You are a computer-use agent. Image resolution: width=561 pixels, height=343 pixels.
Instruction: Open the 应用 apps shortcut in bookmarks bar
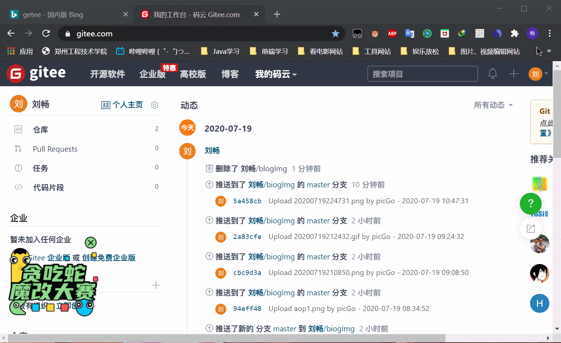pos(20,51)
